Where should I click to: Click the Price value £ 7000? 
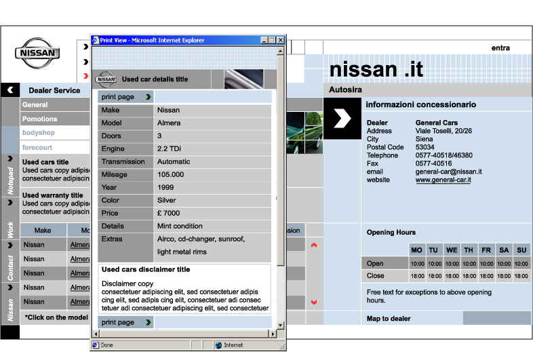169,213
